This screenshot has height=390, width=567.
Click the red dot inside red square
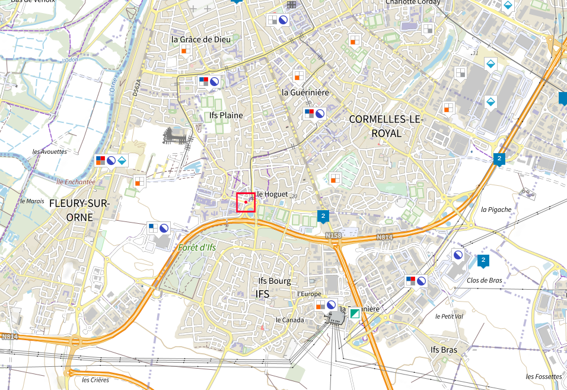246,202
